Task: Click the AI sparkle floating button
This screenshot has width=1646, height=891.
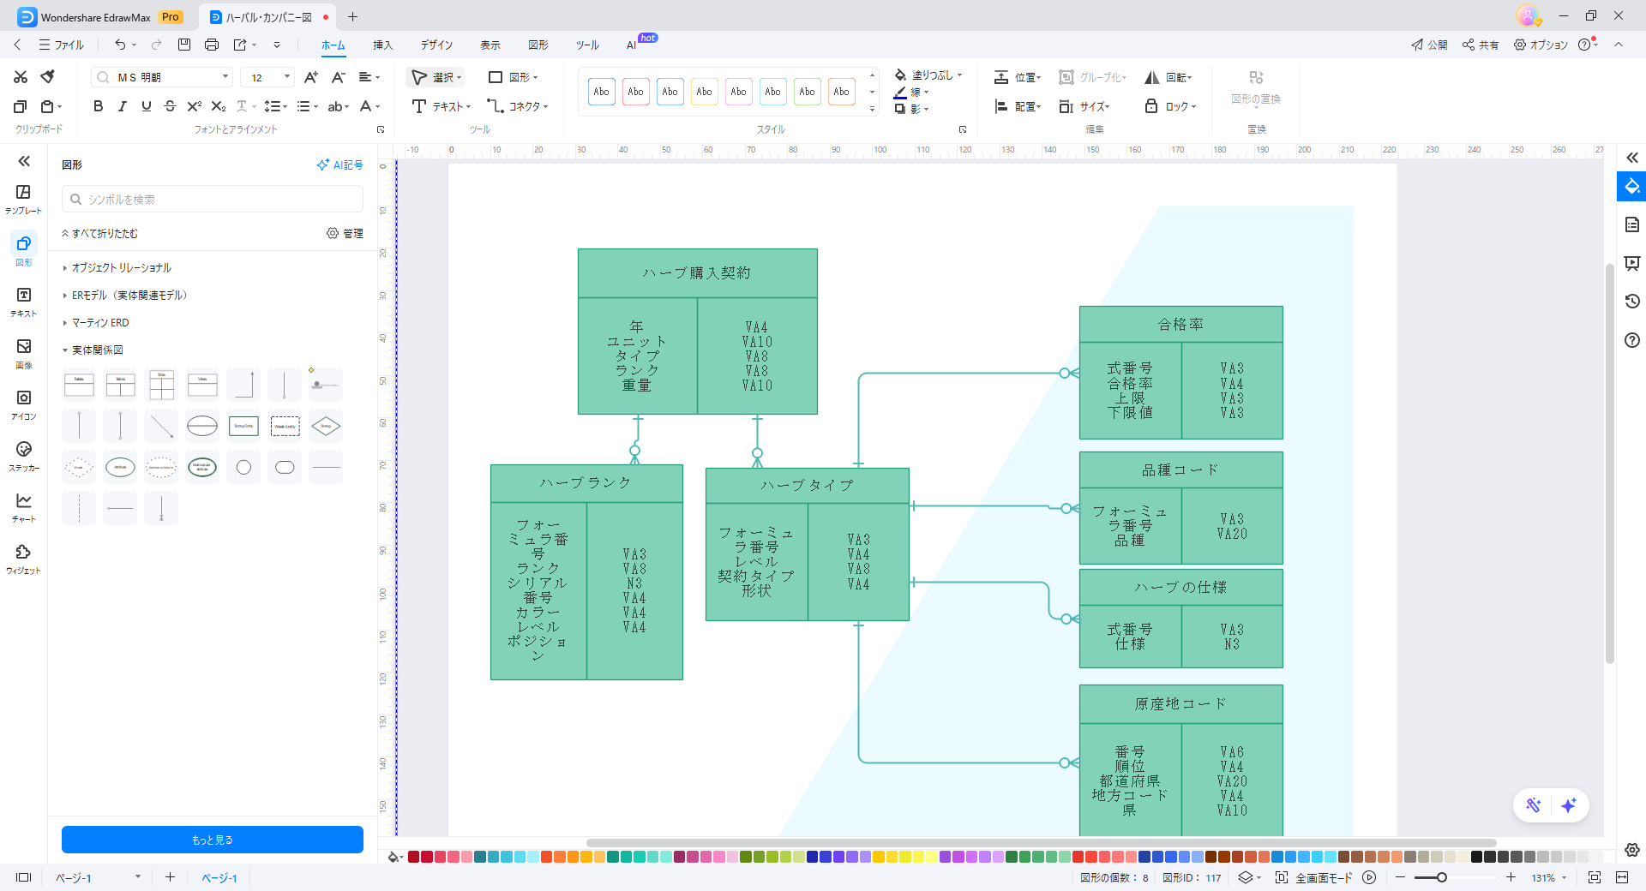Action: [1569, 805]
